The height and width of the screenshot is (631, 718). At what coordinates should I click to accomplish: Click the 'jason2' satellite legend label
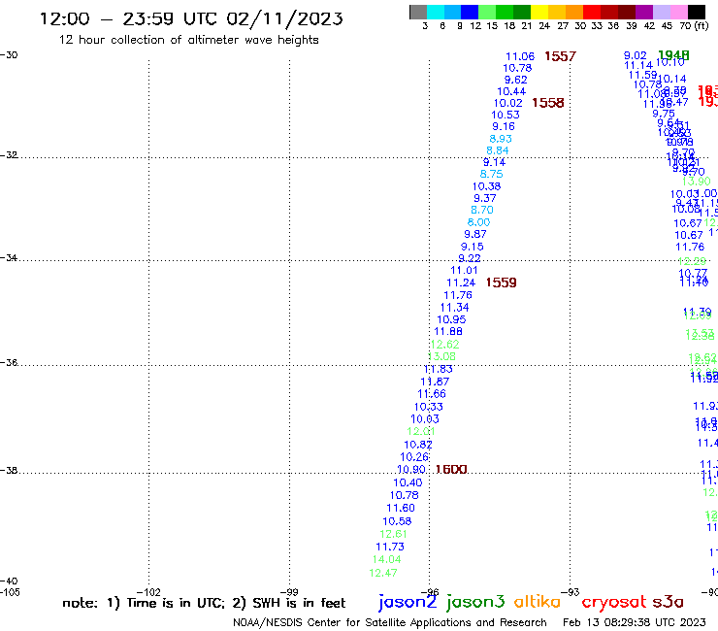click(408, 602)
